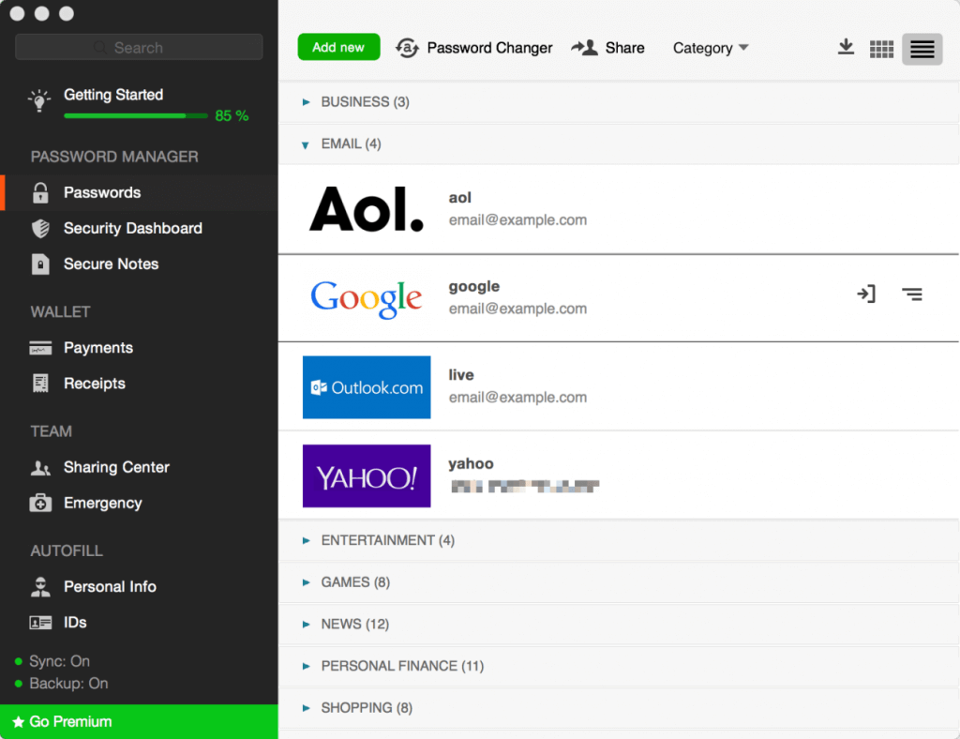Click the Security Dashboard shield icon
Screen dimensions: 960x739
(40, 228)
